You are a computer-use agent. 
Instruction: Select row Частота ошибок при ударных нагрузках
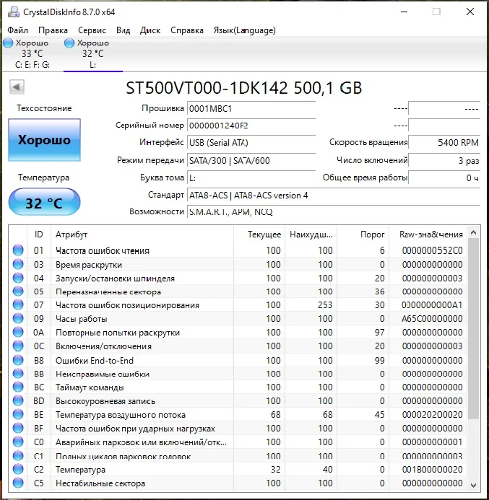238,429
